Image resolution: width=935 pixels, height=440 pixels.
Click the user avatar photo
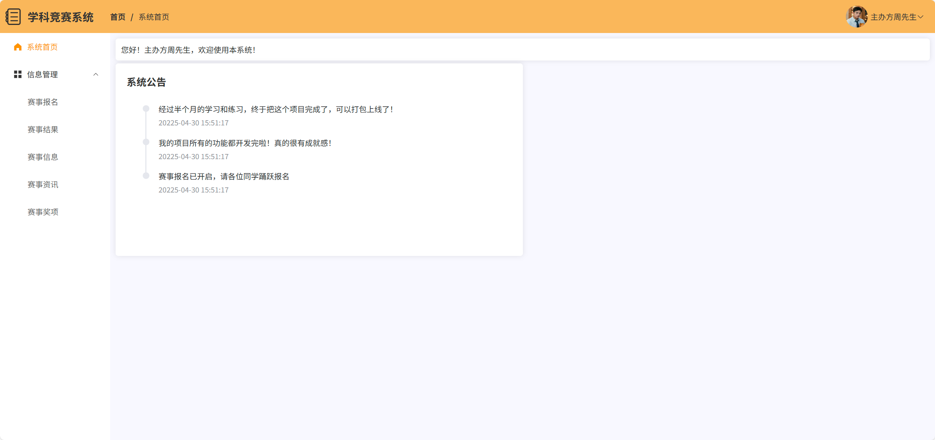[x=856, y=17]
